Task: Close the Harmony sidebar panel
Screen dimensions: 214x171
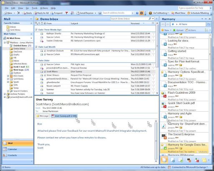Action: pos(210,19)
